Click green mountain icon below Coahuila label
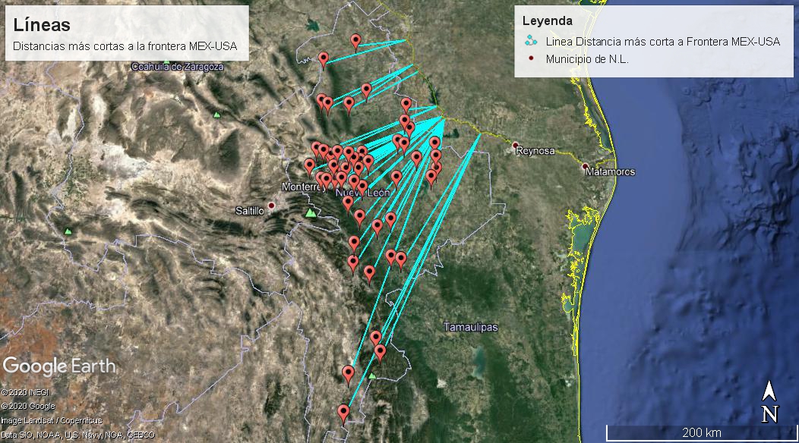Viewport: 799px width, 443px height. [x=216, y=115]
